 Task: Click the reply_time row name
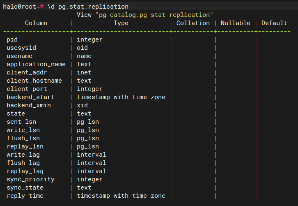pyautogui.click(x=25, y=196)
